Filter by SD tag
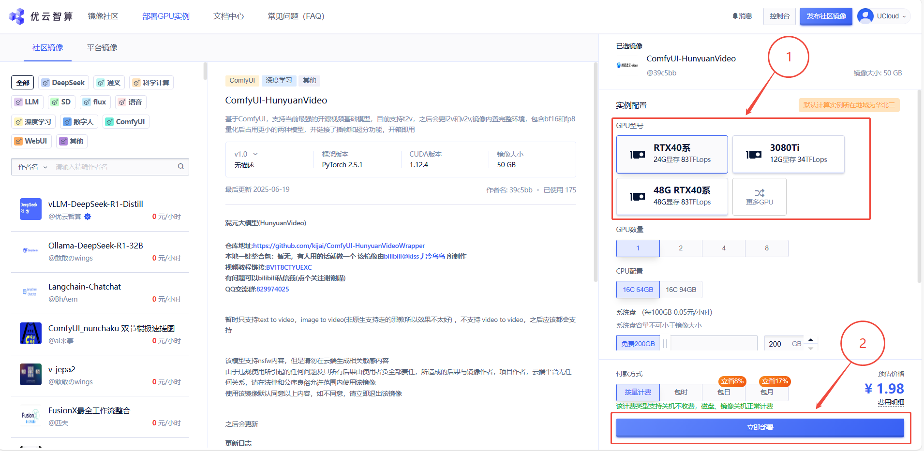This screenshot has width=924, height=451. [x=61, y=102]
